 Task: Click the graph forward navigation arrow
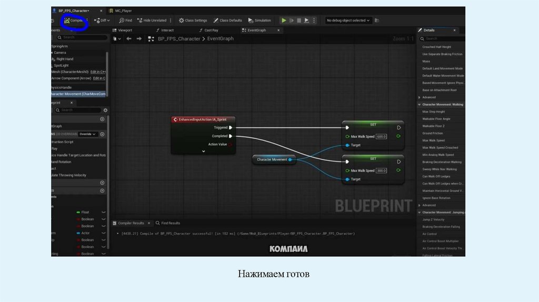pos(139,39)
